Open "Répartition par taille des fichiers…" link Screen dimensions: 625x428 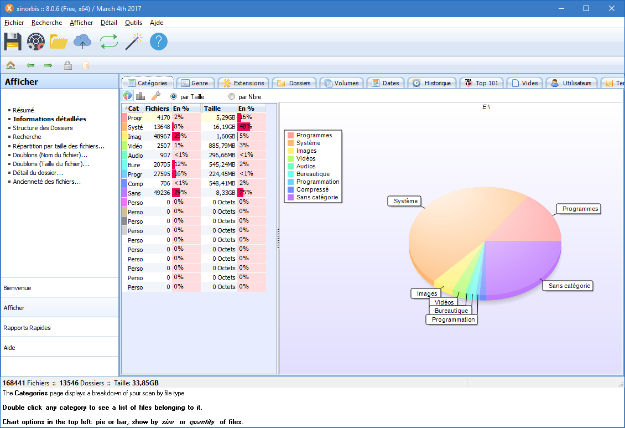[x=59, y=146]
